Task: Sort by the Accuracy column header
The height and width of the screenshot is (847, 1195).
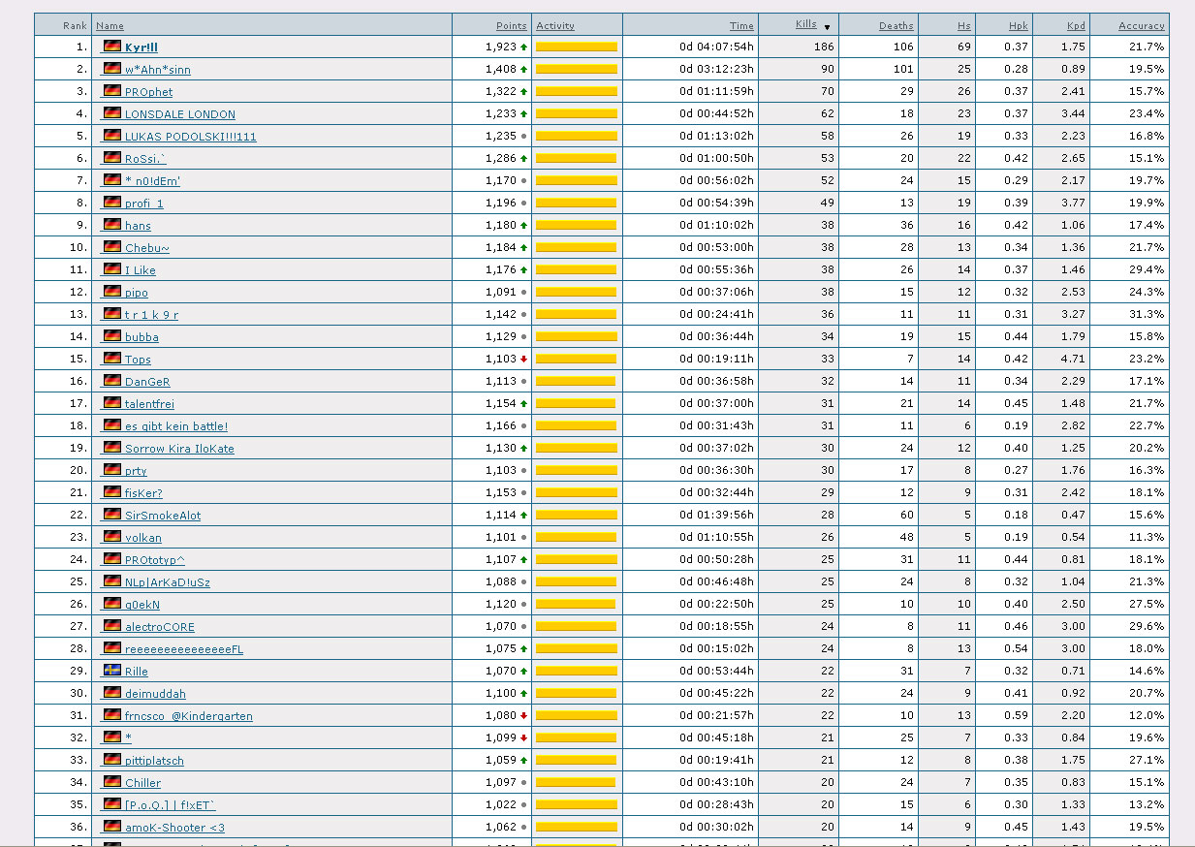Action: pyautogui.click(x=1141, y=26)
